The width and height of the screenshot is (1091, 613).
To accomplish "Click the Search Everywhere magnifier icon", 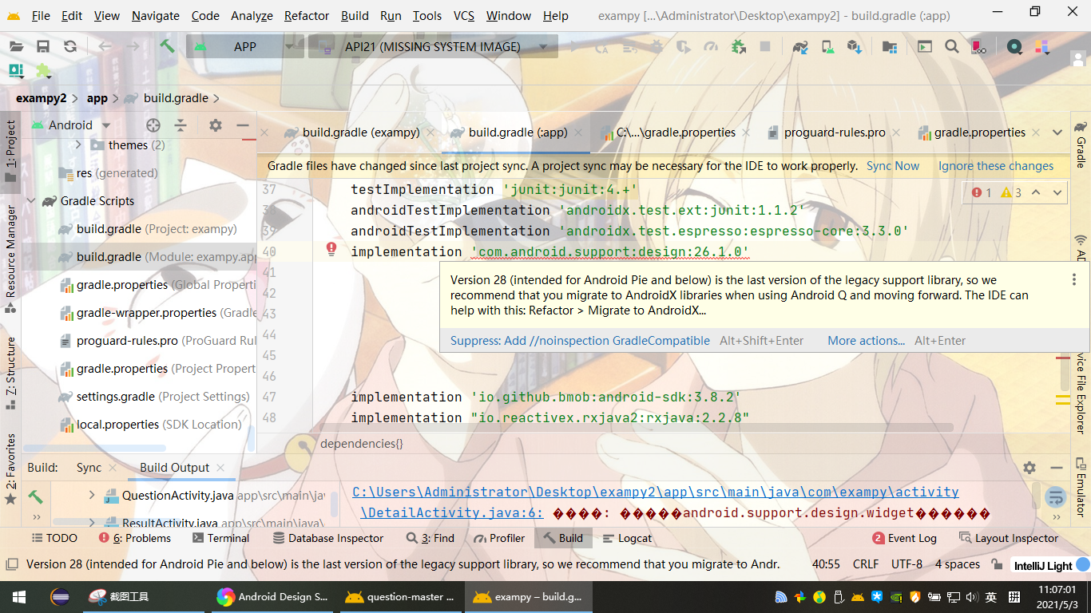I will pos(951,47).
